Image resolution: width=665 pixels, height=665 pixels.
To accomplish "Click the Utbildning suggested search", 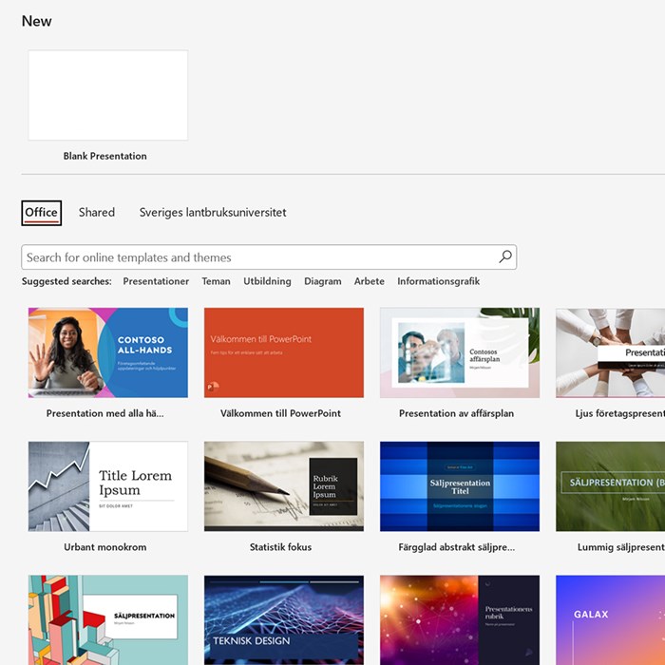I will [x=267, y=281].
